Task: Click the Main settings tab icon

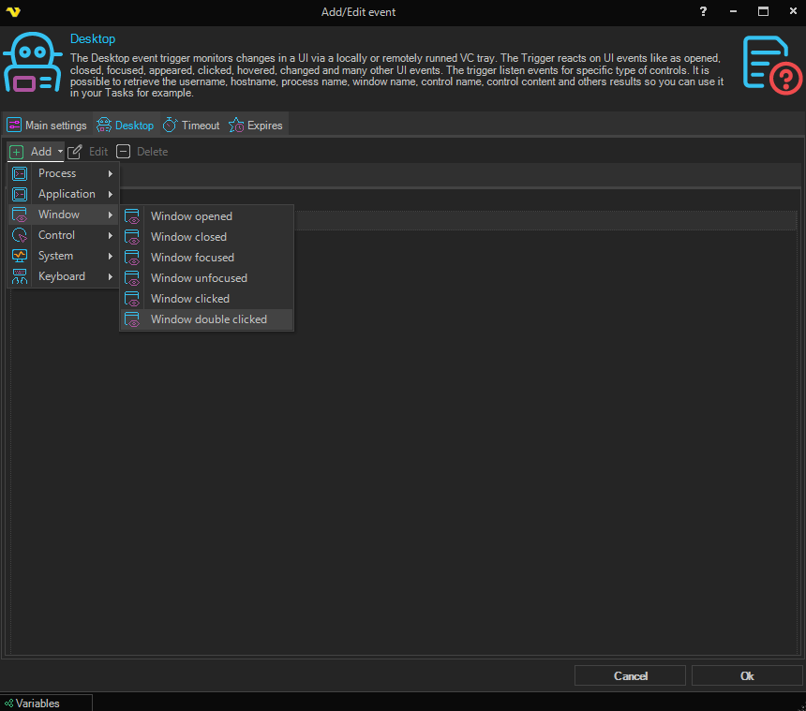Action: tap(14, 125)
